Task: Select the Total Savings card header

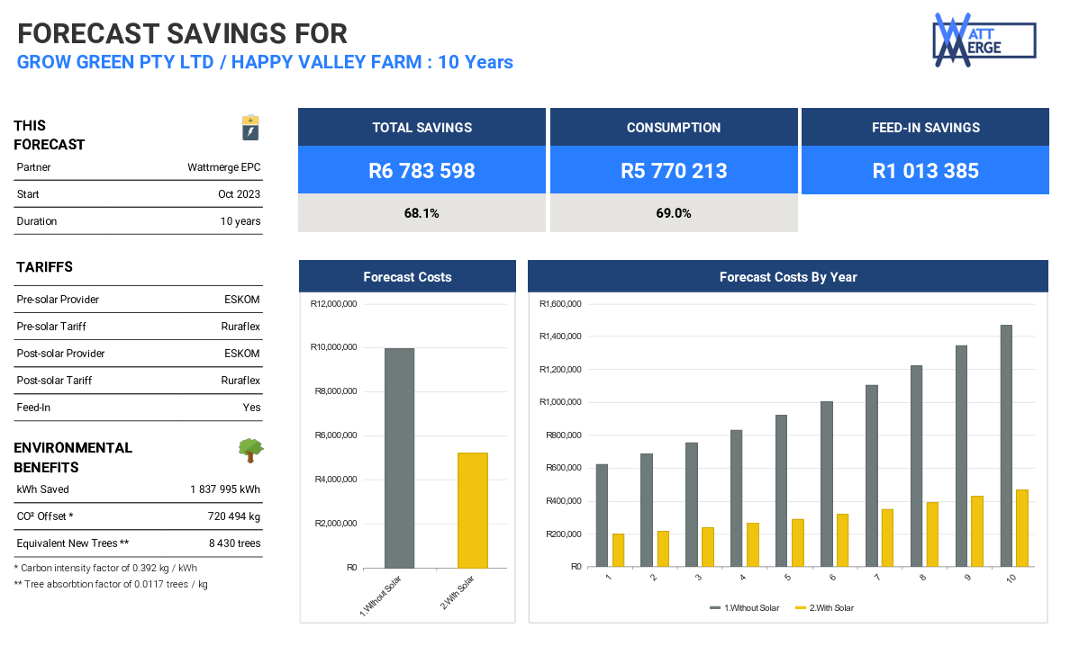Action: 422,128
